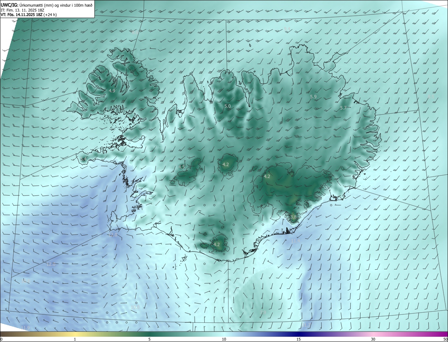This screenshot has height=342, width=448.
Task: Click the 5.4 value on Snæfellsnes peninsula
Action: click(x=83, y=159)
